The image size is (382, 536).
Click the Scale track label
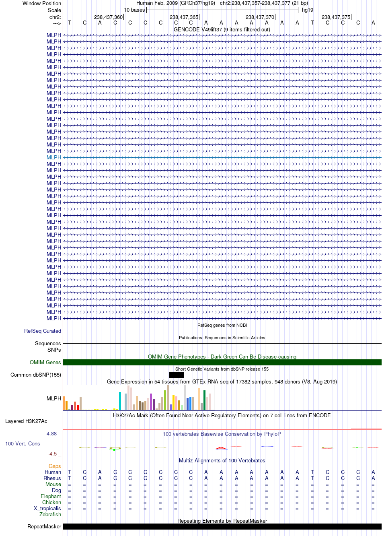(x=54, y=10)
